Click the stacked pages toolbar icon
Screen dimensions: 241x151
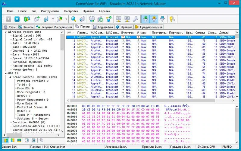pos(82,19)
